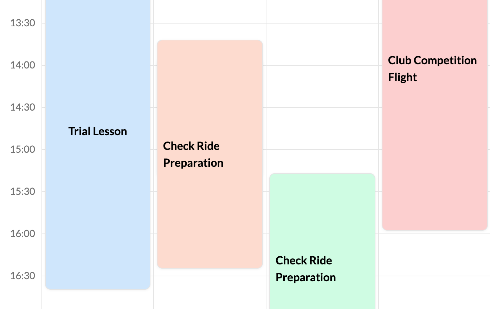Click empty 16:30 slot below salmon Check Ride event
This screenshot has height=309, width=490.
pos(210,290)
